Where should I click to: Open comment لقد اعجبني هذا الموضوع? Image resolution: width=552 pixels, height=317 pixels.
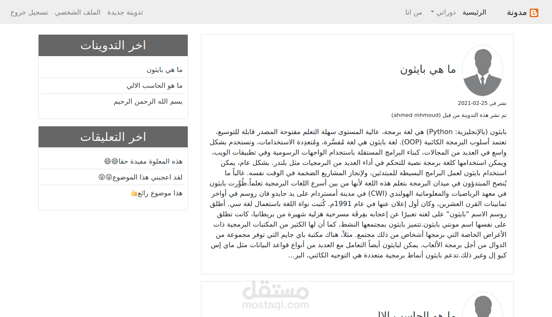coord(141,177)
